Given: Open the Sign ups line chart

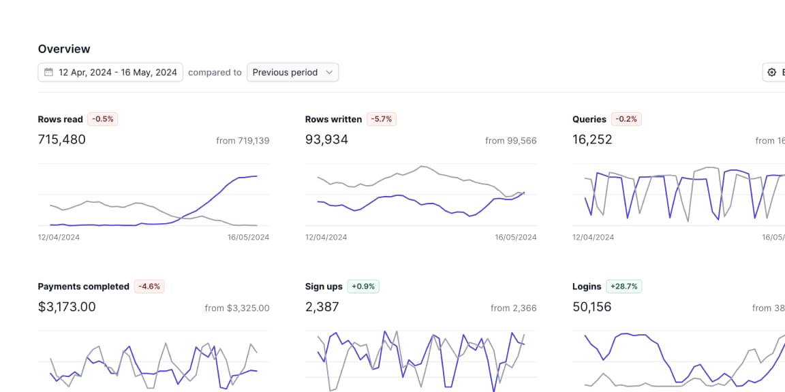Looking at the screenshot, I should click(420, 361).
